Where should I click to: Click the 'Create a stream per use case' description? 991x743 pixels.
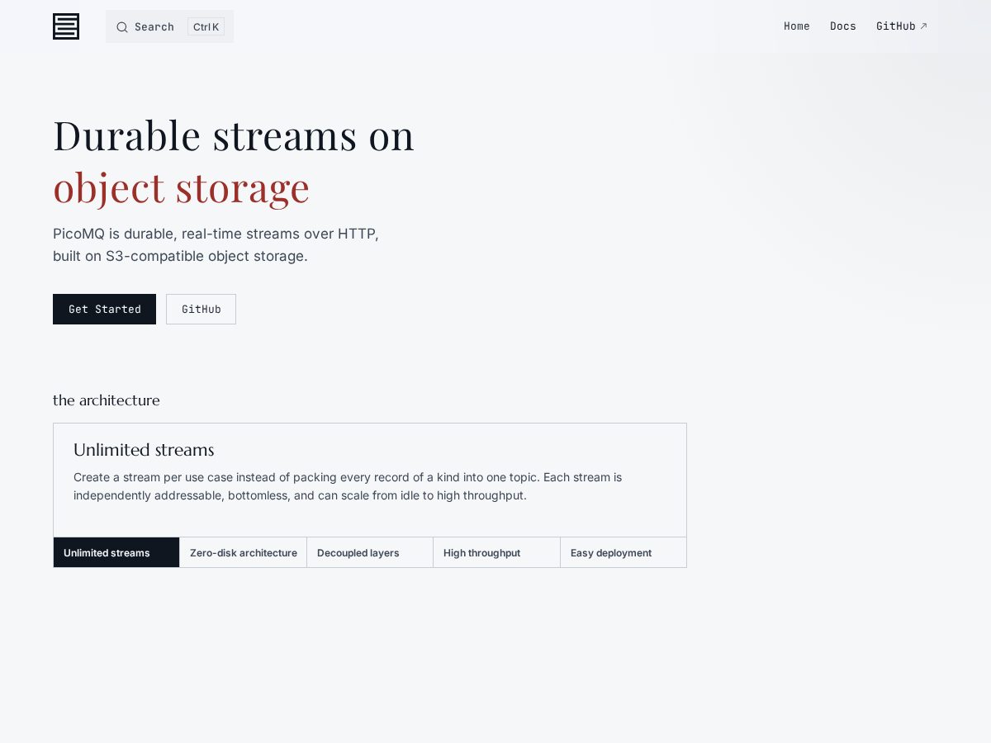[348, 486]
